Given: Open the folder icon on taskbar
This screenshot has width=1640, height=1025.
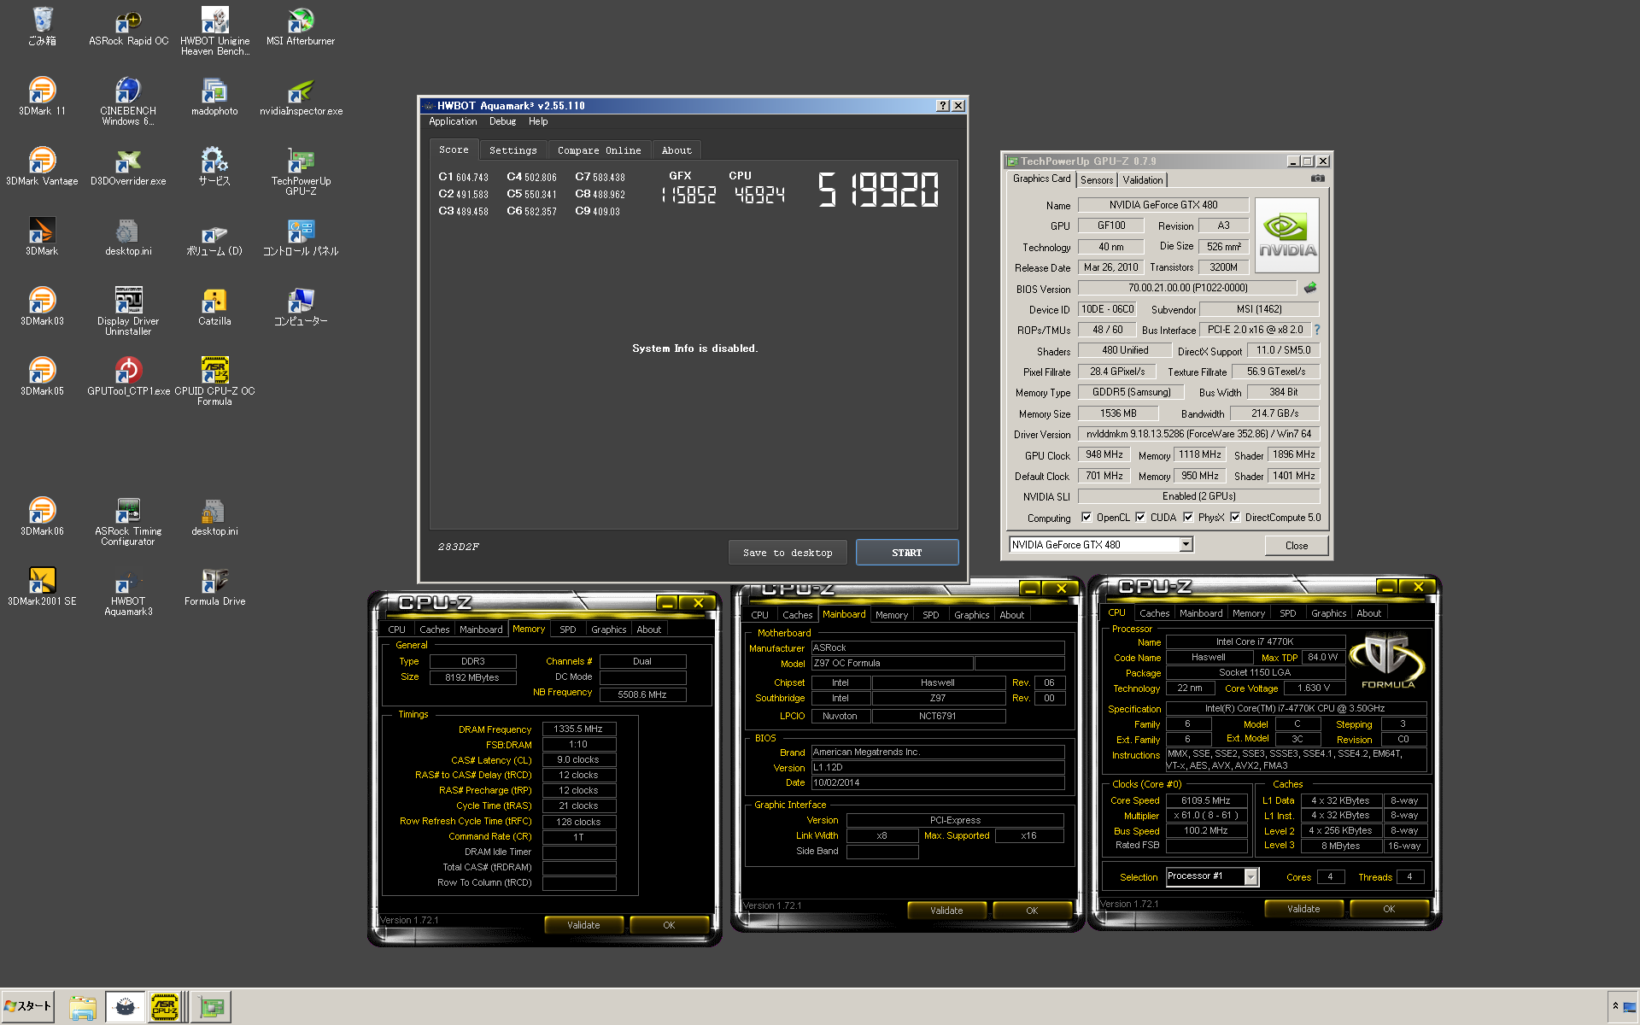Looking at the screenshot, I should click(83, 1007).
